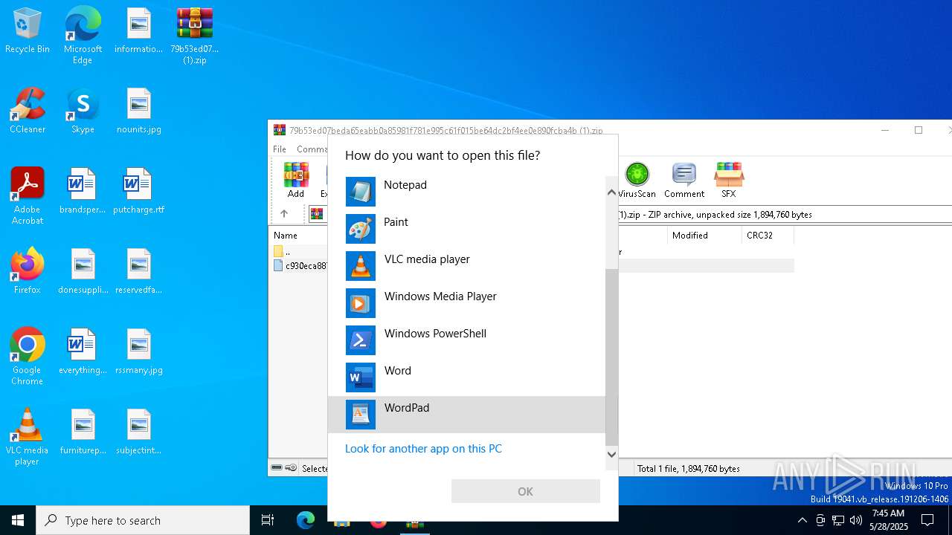Click the WinRAR Add toolbar icon
The width and height of the screenshot is (952, 535).
tap(296, 181)
